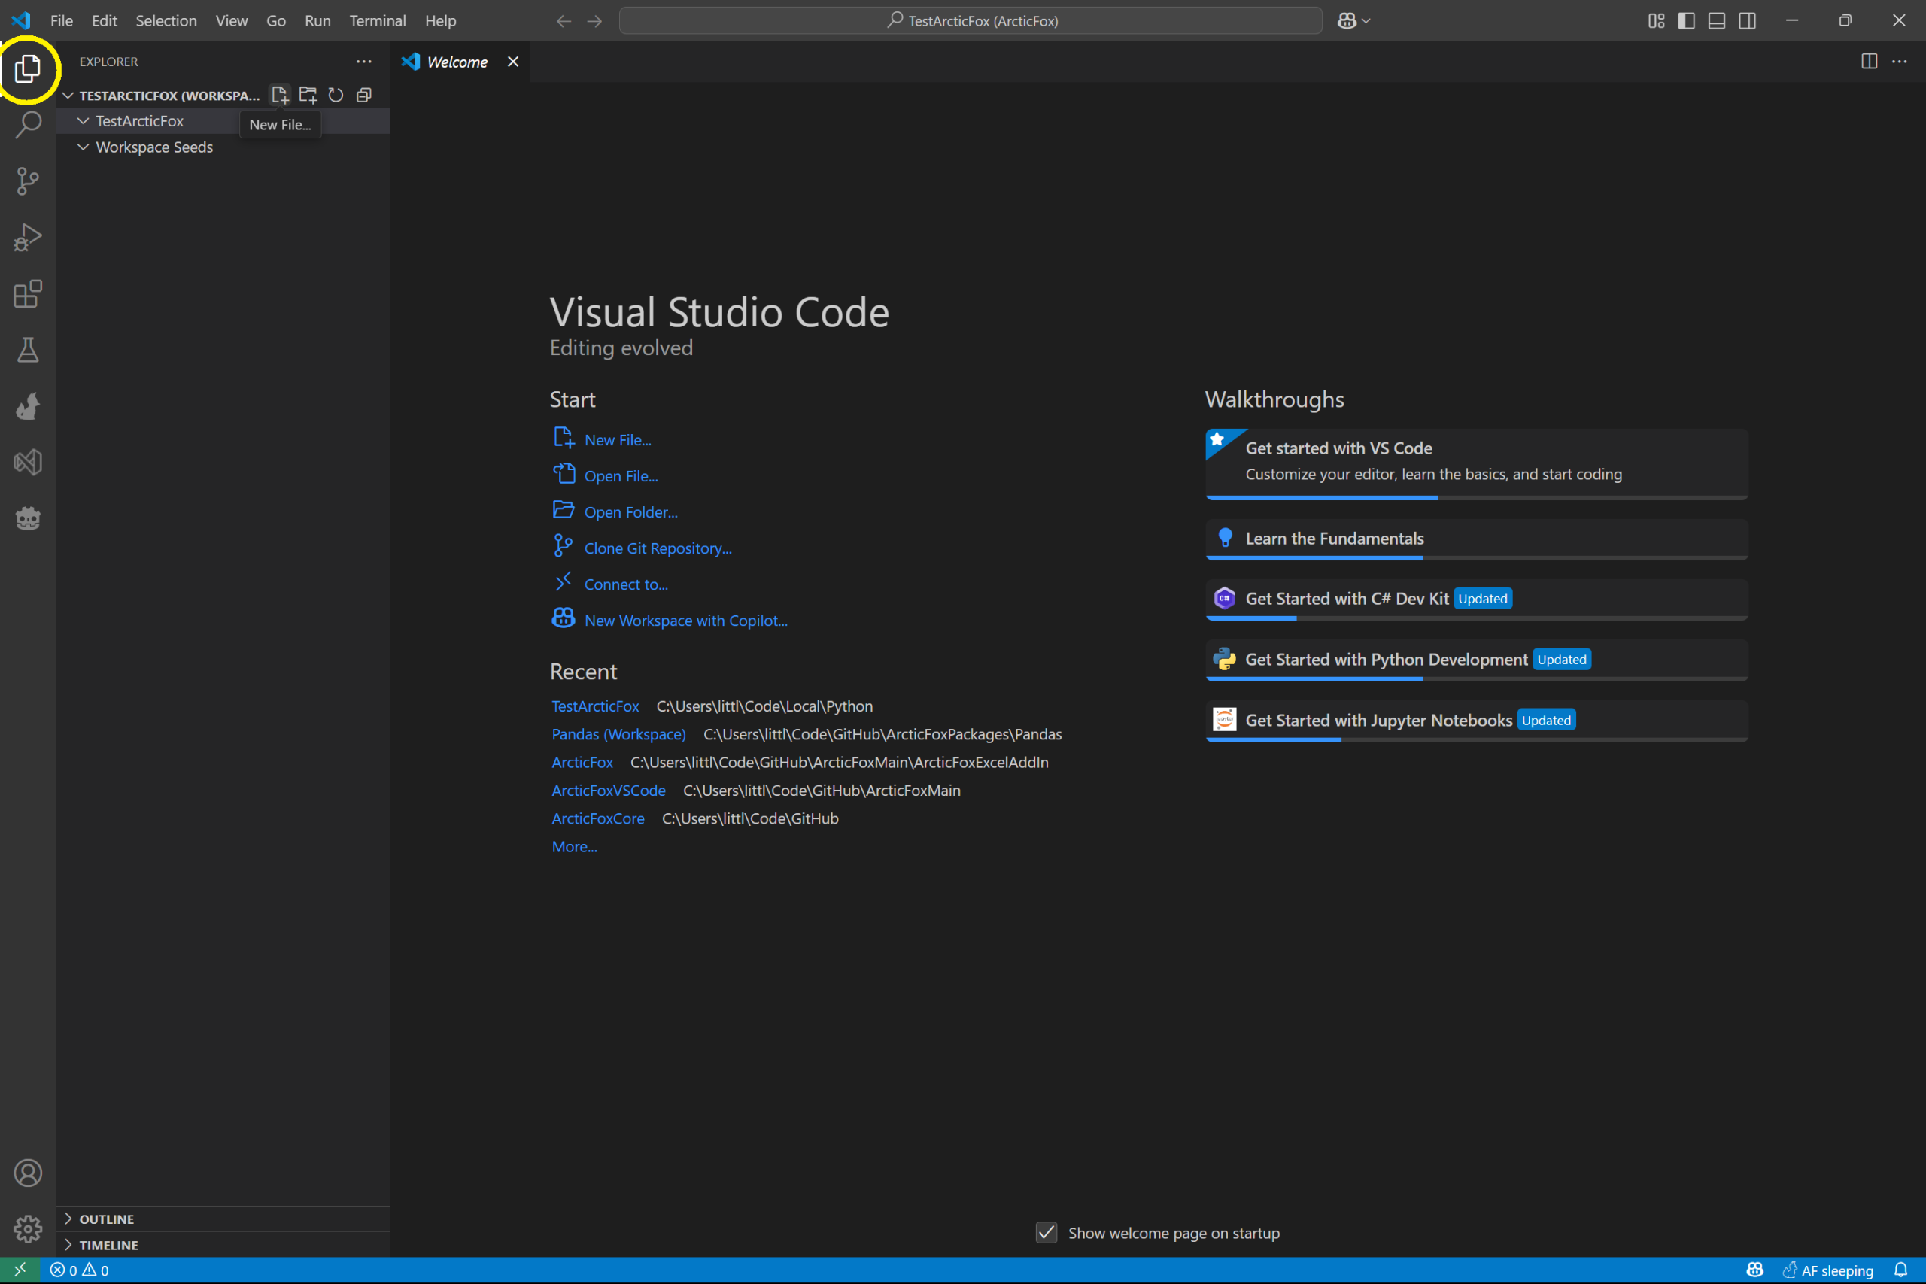The width and height of the screenshot is (1926, 1284).
Task: Open the remote window indicator
Action: click(x=20, y=1270)
